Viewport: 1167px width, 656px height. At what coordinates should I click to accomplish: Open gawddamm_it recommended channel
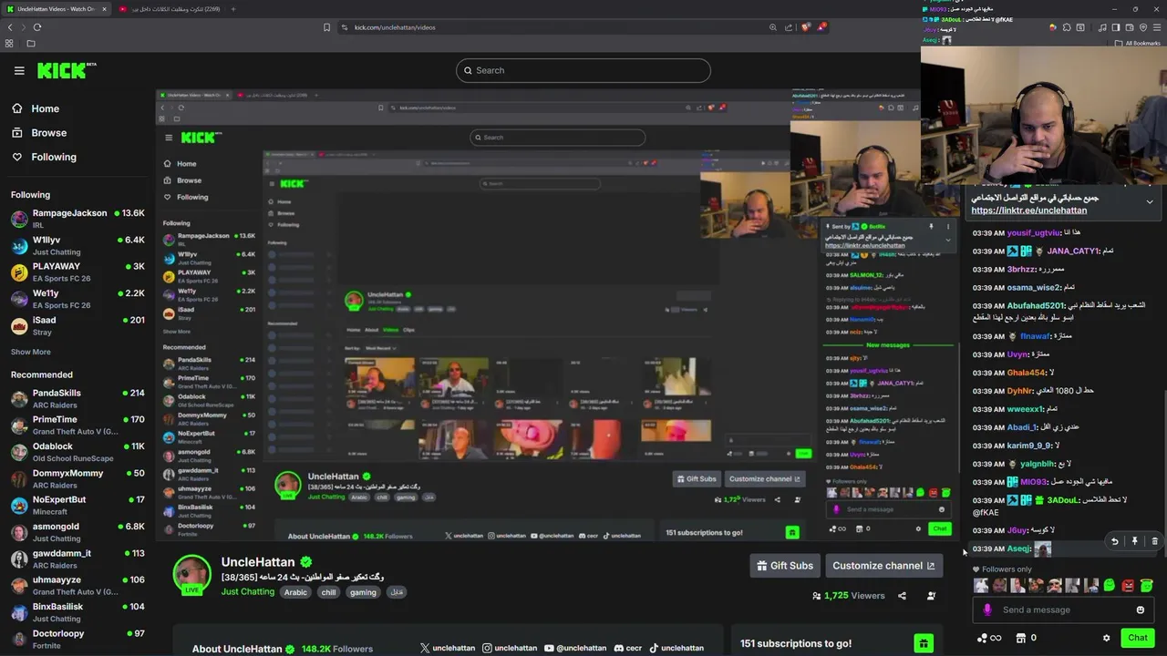(77, 559)
